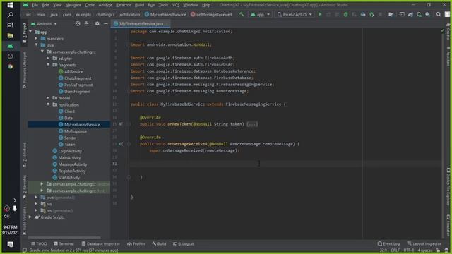Open the Build menu
Viewport: 452px width, 254px height.
pos(139,5)
